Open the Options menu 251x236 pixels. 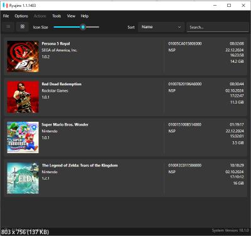(x=21, y=16)
